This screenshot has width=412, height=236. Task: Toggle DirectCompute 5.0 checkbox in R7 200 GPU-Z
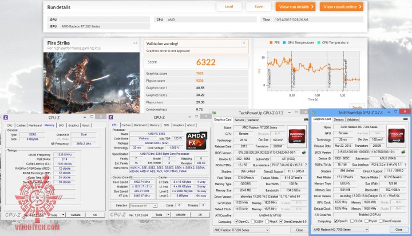[281, 222]
